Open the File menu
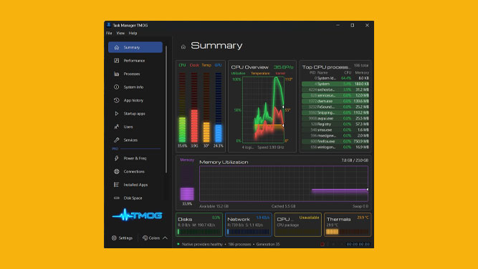The width and height of the screenshot is (478, 269). (x=109, y=33)
